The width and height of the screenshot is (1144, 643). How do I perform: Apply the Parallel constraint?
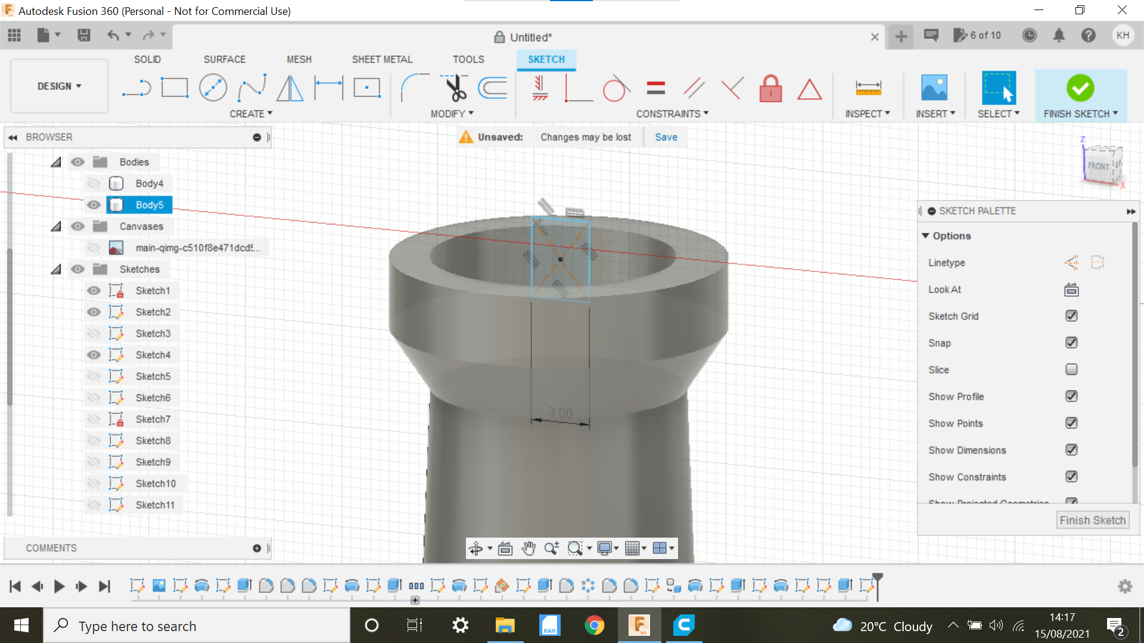(x=694, y=88)
